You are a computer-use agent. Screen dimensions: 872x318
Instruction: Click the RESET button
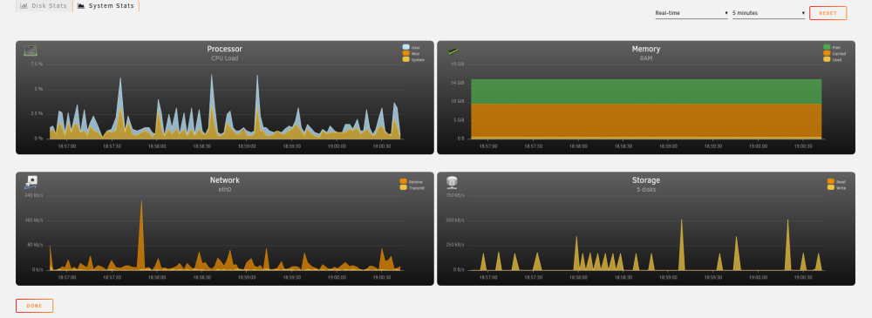coord(828,13)
